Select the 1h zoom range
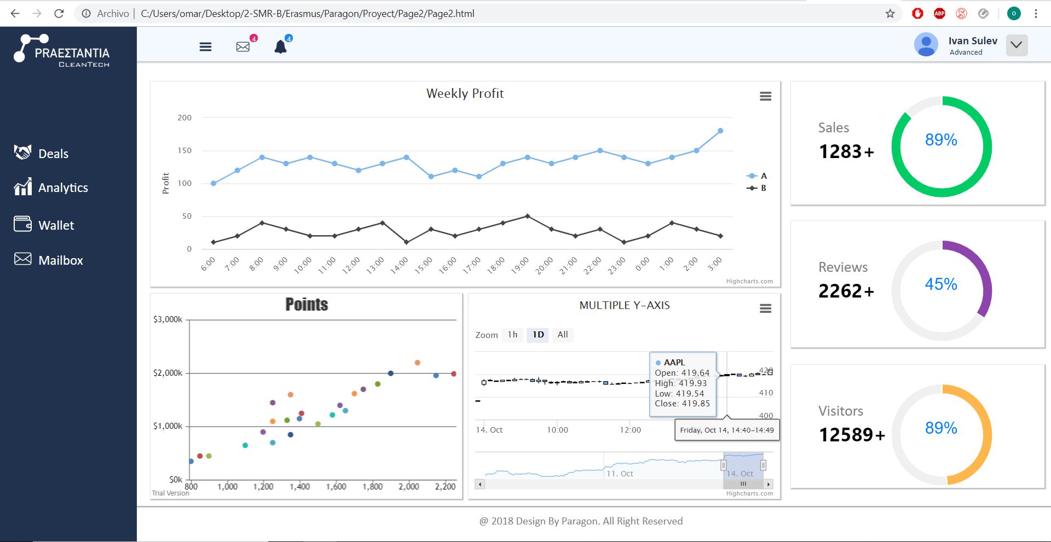The width and height of the screenshot is (1051, 542). point(512,335)
